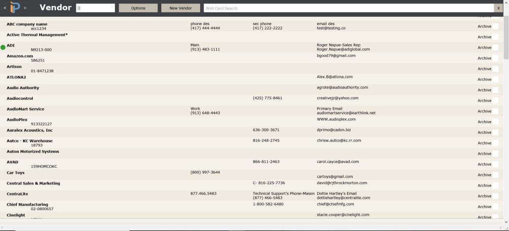Click email carol.cayce@avad.com
Screen dimensions: 509x231
(338, 162)
